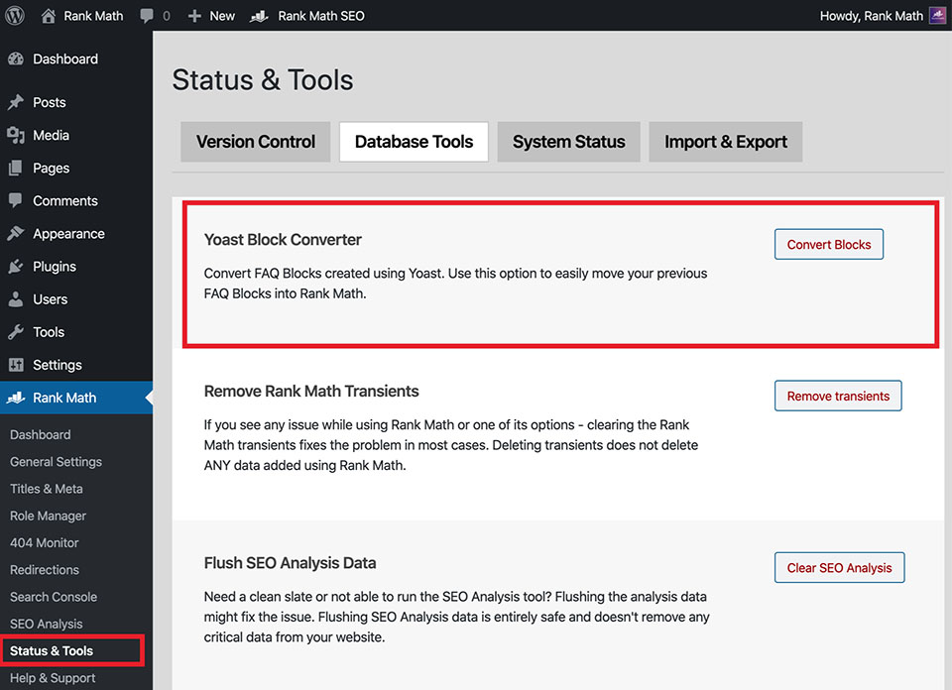Switch to the Version Control tab
952x690 pixels.
pos(256,142)
